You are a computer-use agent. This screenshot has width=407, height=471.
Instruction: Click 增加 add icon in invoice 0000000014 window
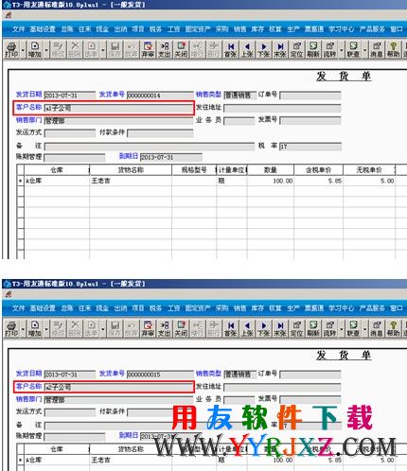pyautogui.click(x=35, y=49)
